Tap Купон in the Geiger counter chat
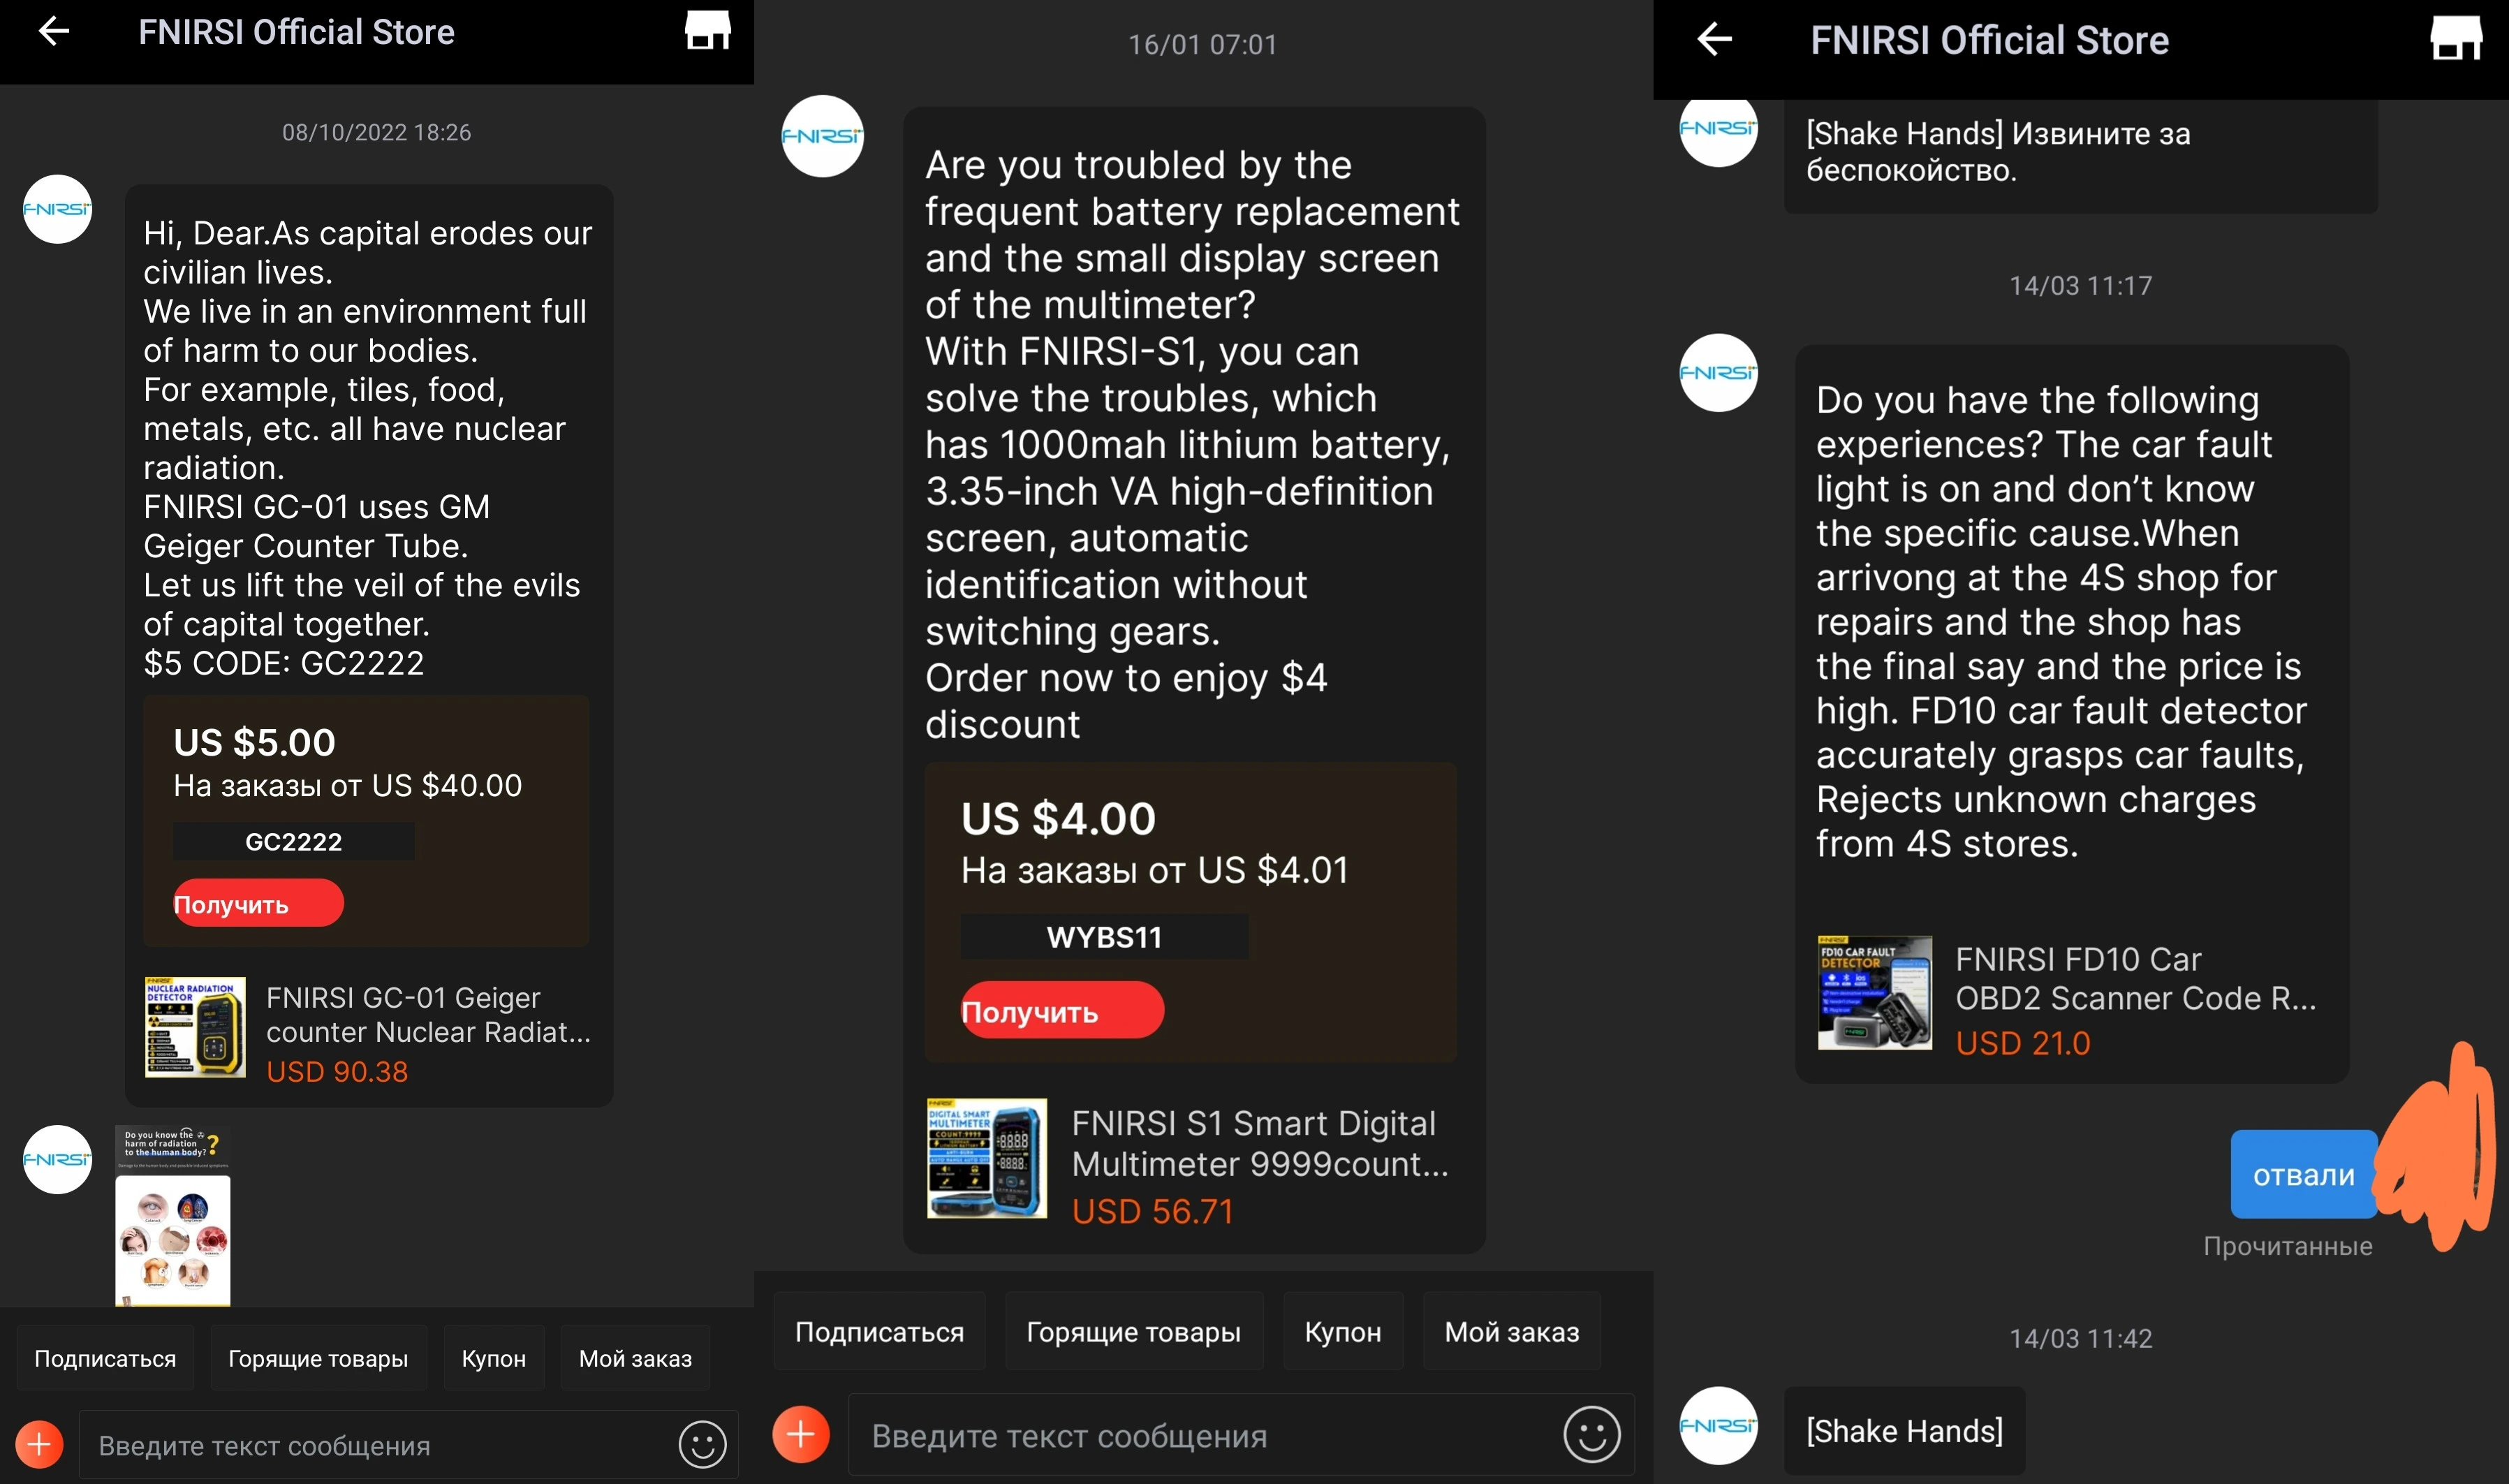The width and height of the screenshot is (2509, 1484). [494, 1358]
